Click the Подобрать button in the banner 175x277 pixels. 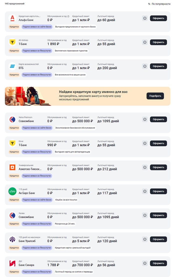pos(155,96)
